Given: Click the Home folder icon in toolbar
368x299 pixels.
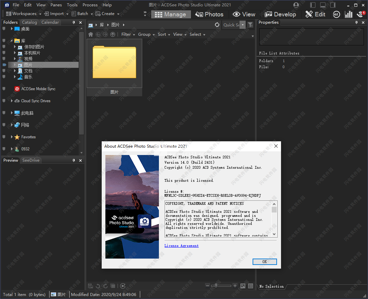Looking at the screenshot, I should tap(91, 34).
